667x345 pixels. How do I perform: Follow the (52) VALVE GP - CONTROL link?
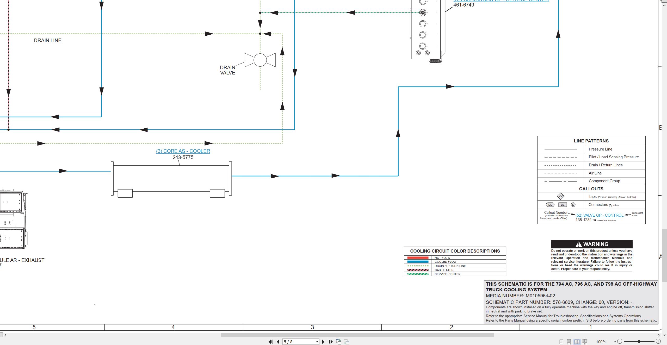(599, 215)
